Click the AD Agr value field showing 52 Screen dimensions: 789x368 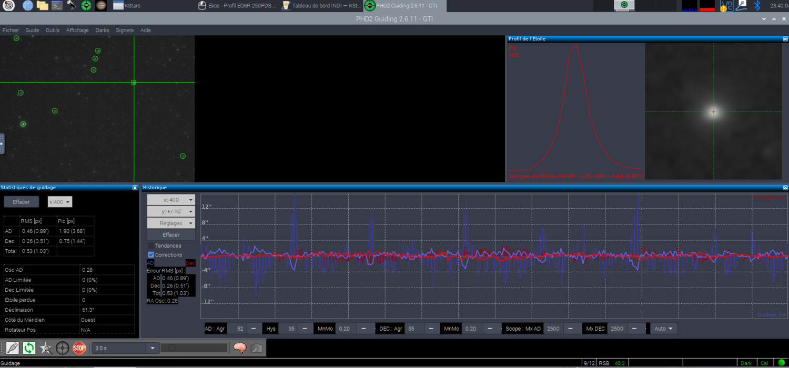[x=237, y=329]
